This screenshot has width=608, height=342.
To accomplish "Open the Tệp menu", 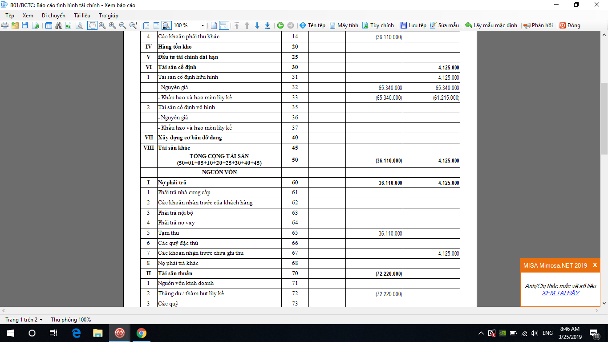I will [x=10, y=16].
